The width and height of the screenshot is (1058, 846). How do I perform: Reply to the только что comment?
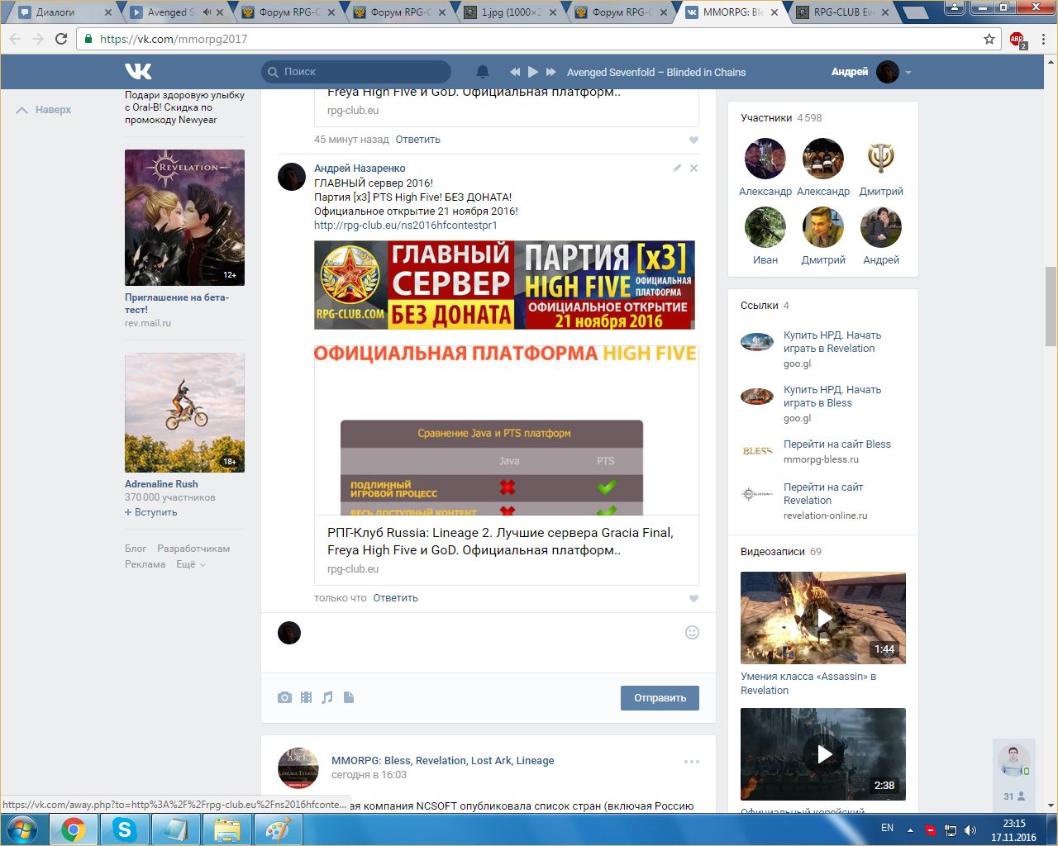(x=395, y=598)
